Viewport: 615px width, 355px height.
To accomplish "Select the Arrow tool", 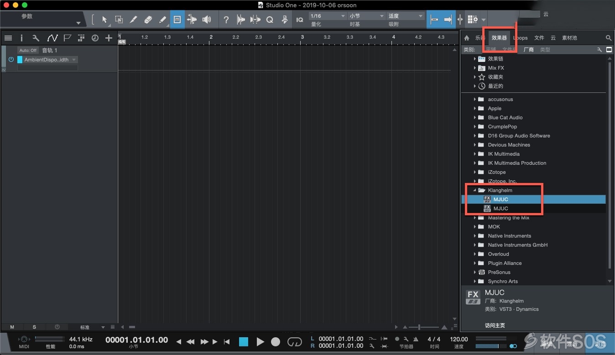I will click(104, 20).
